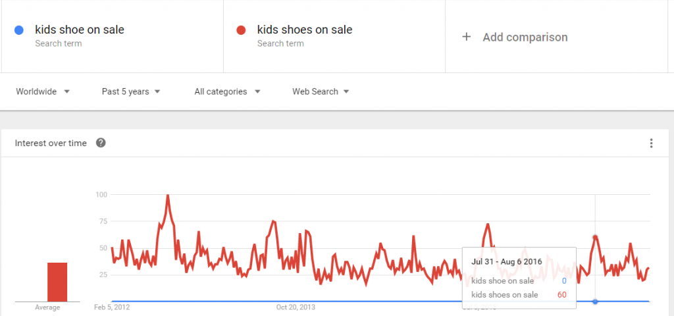
Task: Click the help question mark icon
Action: pos(101,143)
